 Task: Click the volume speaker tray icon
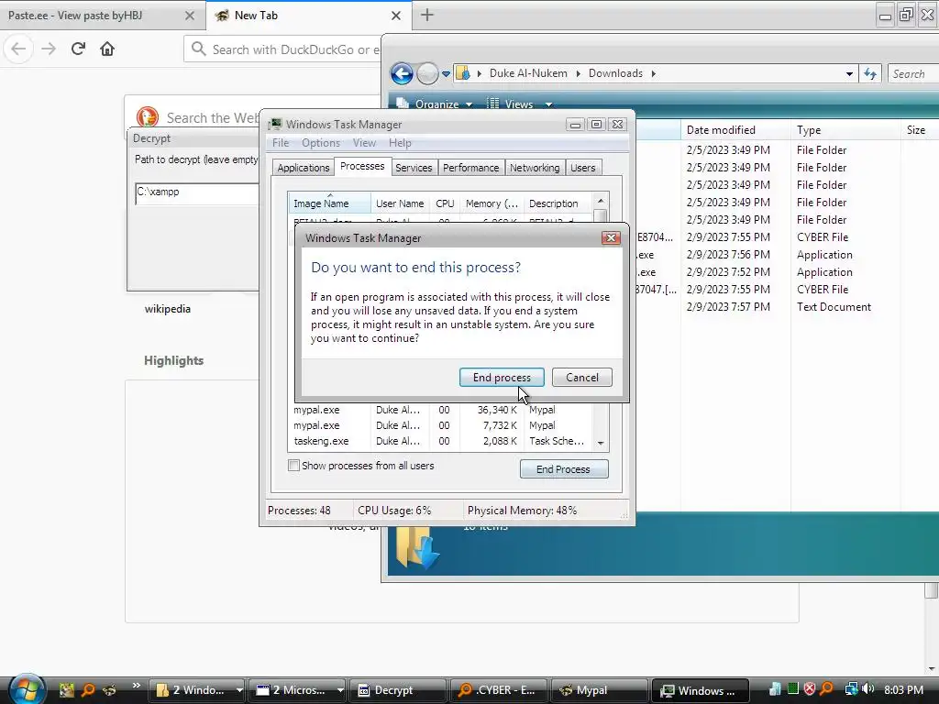tap(868, 689)
